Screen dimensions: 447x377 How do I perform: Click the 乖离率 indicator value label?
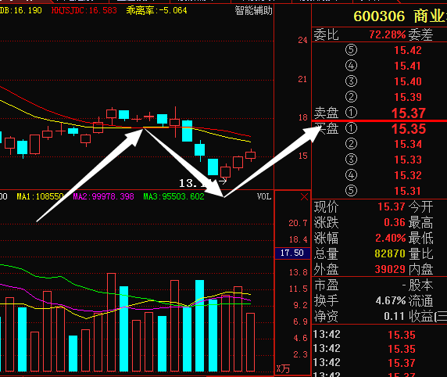(x=156, y=11)
